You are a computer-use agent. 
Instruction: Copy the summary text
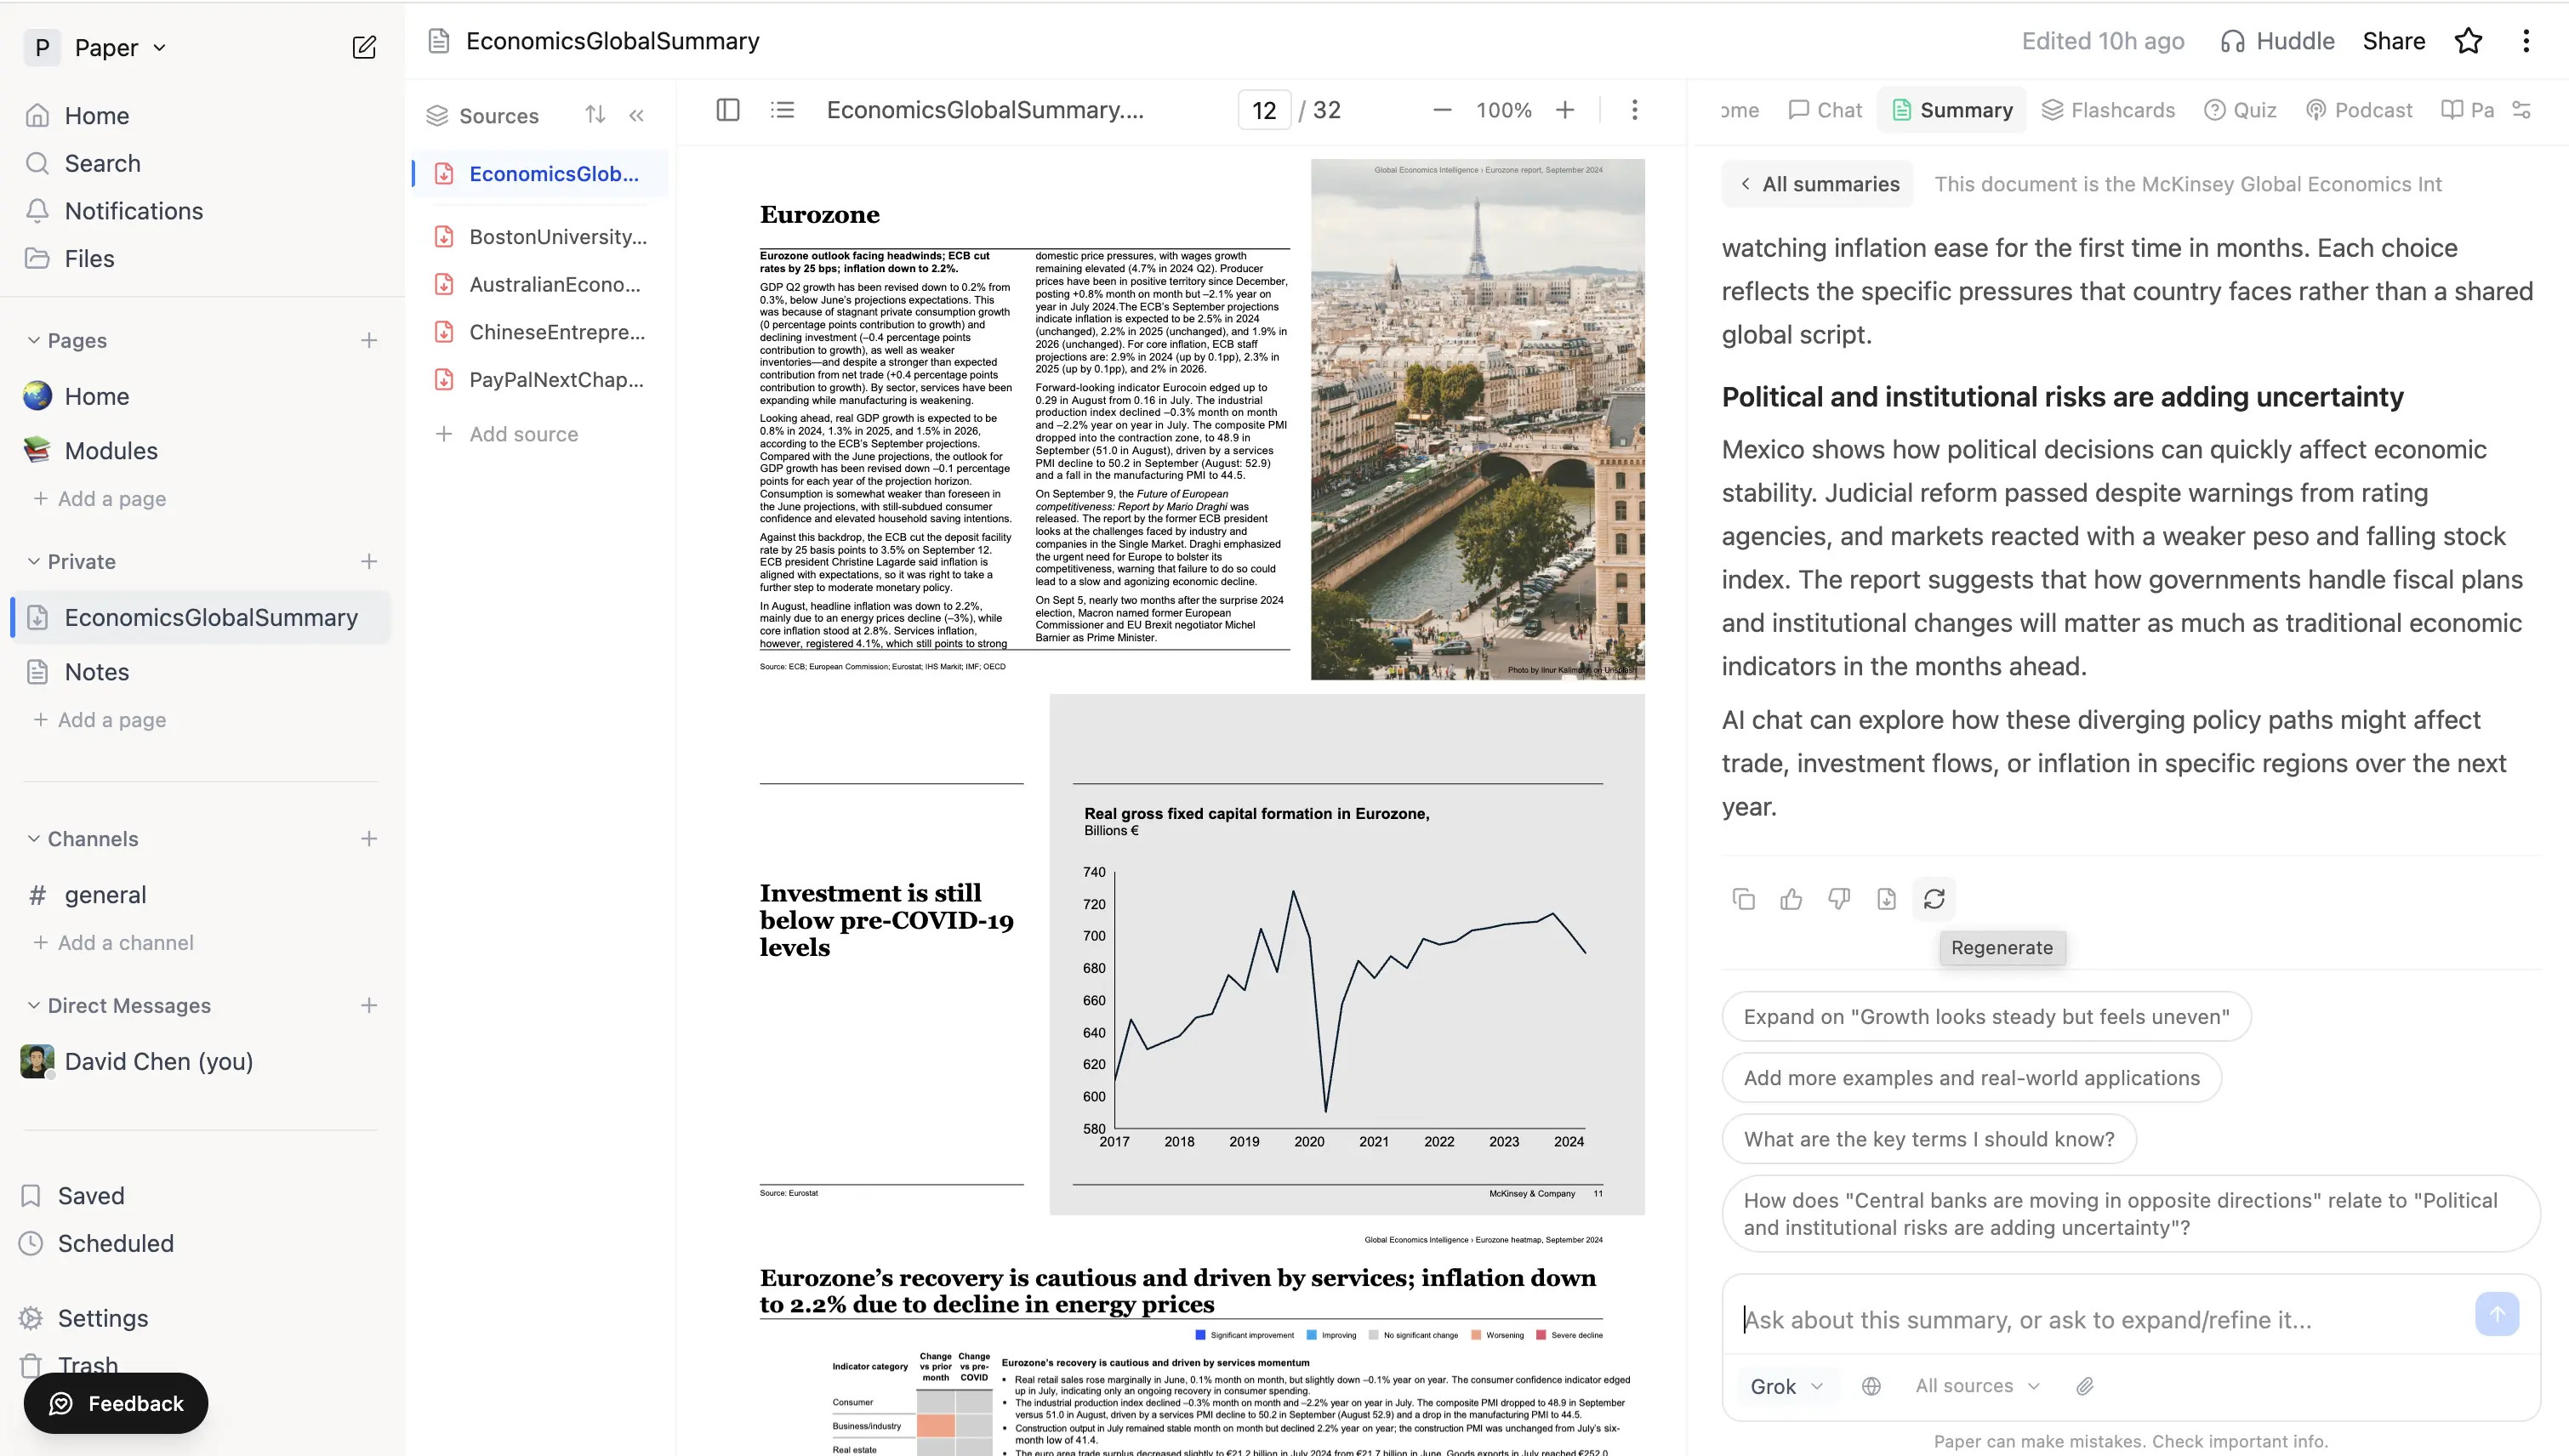pyautogui.click(x=1743, y=899)
